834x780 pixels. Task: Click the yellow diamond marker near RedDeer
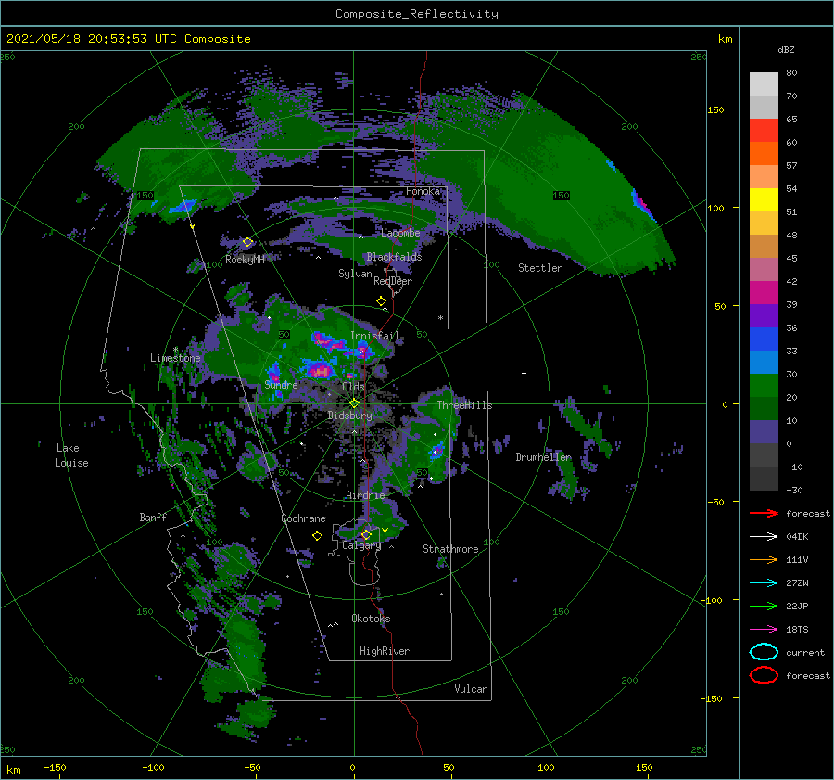[381, 301]
